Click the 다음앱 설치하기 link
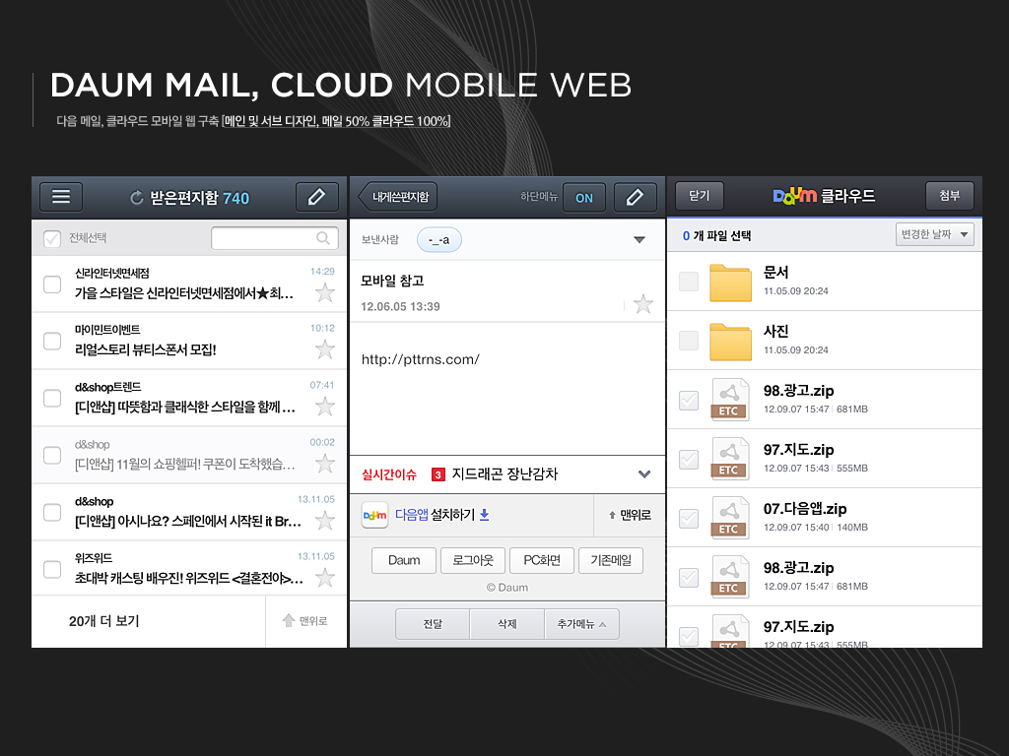Viewport: 1009px width, 756px height. click(x=442, y=515)
